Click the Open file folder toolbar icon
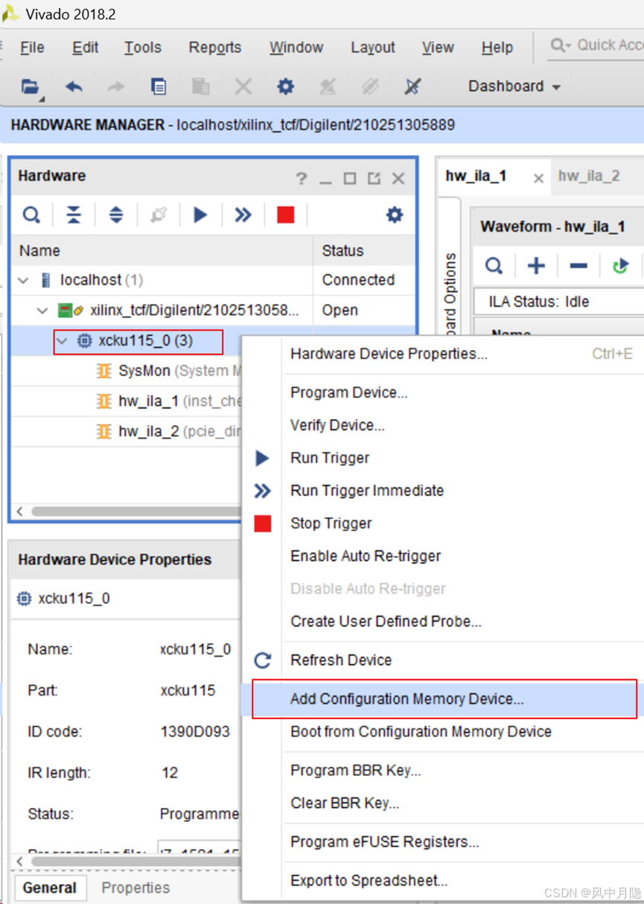This screenshot has height=904, width=644. point(29,86)
